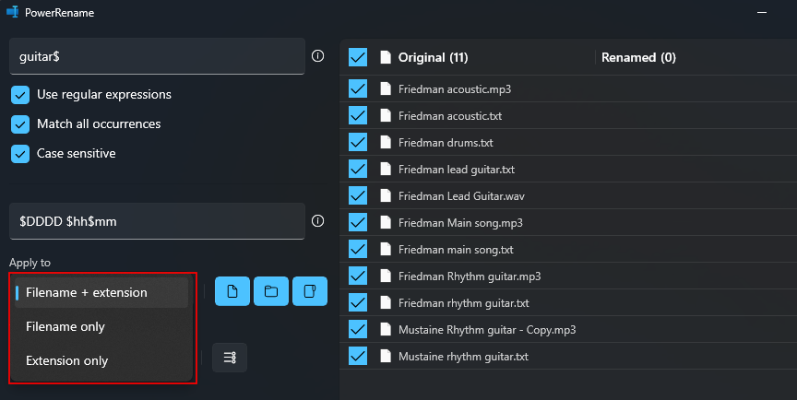The width and height of the screenshot is (797, 400).
Task: Toggle the include folders icon button
Action: pos(271,291)
